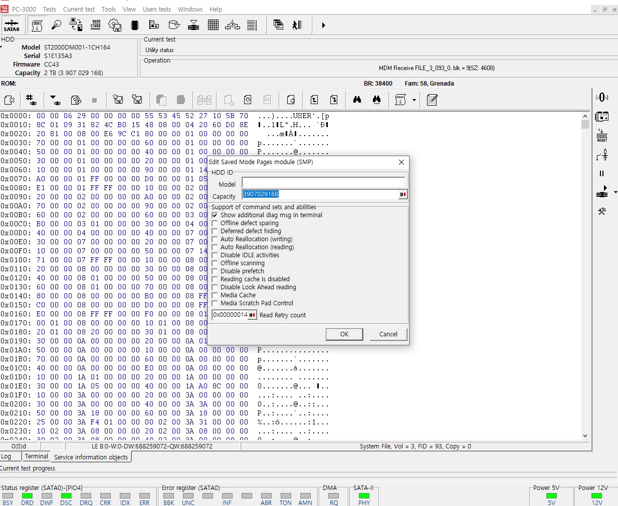Expand the dropdown arrow beside the scroll icon

click(x=414, y=100)
